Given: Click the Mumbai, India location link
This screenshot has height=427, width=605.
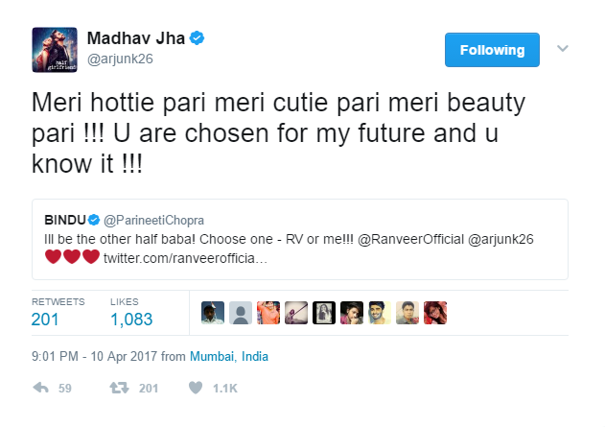Looking at the screenshot, I should click(228, 356).
